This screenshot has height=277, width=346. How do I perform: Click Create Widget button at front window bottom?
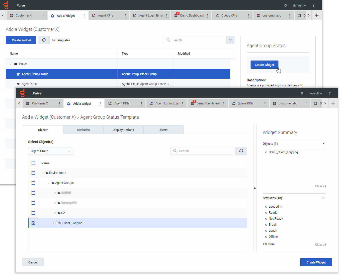(x=316, y=262)
